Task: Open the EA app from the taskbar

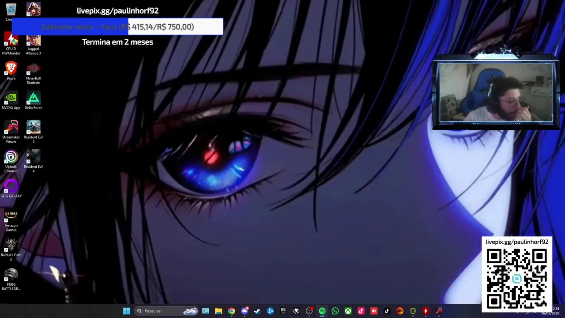Action: (400, 311)
